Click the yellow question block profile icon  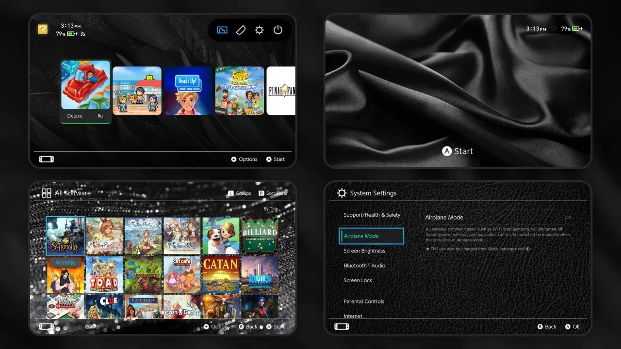(43, 29)
